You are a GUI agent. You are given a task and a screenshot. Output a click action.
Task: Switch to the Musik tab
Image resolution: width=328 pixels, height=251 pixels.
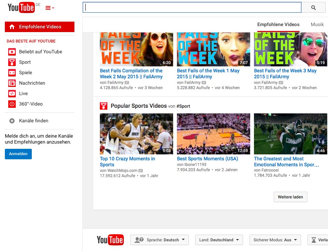[x=317, y=24]
